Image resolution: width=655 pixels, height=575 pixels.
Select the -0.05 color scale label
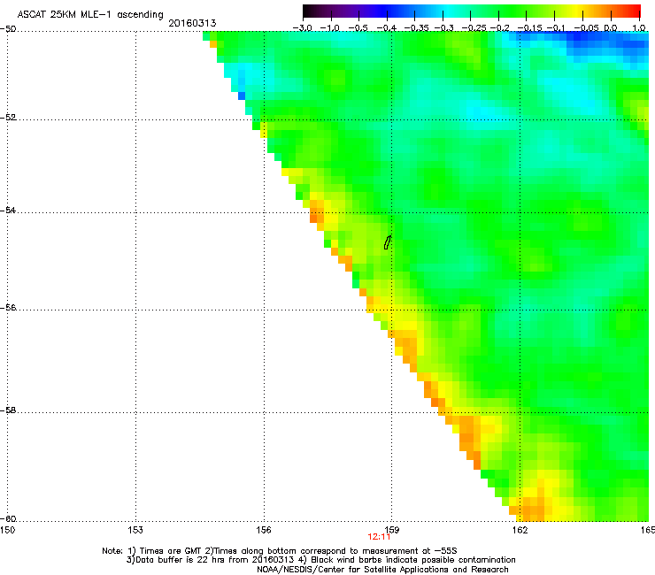(x=587, y=28)
